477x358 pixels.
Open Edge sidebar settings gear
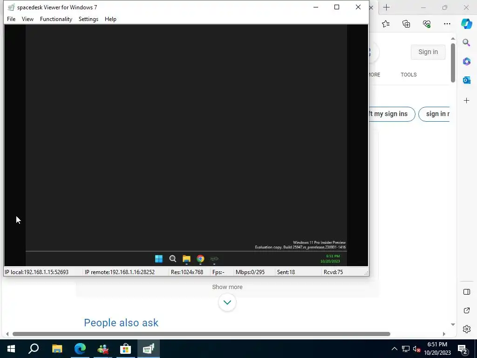(466, 329)
